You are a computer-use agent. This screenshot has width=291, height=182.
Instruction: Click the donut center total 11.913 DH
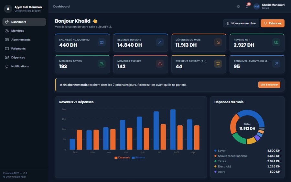coord(247,129)
